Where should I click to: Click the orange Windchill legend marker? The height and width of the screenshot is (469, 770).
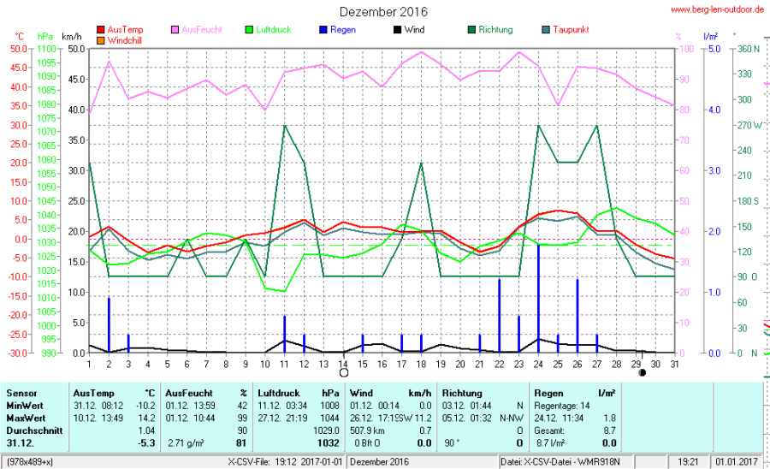[102, 39]
